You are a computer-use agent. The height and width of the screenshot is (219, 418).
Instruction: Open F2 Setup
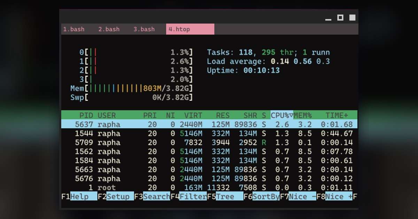pyautogui.click(x=116, y=197)
